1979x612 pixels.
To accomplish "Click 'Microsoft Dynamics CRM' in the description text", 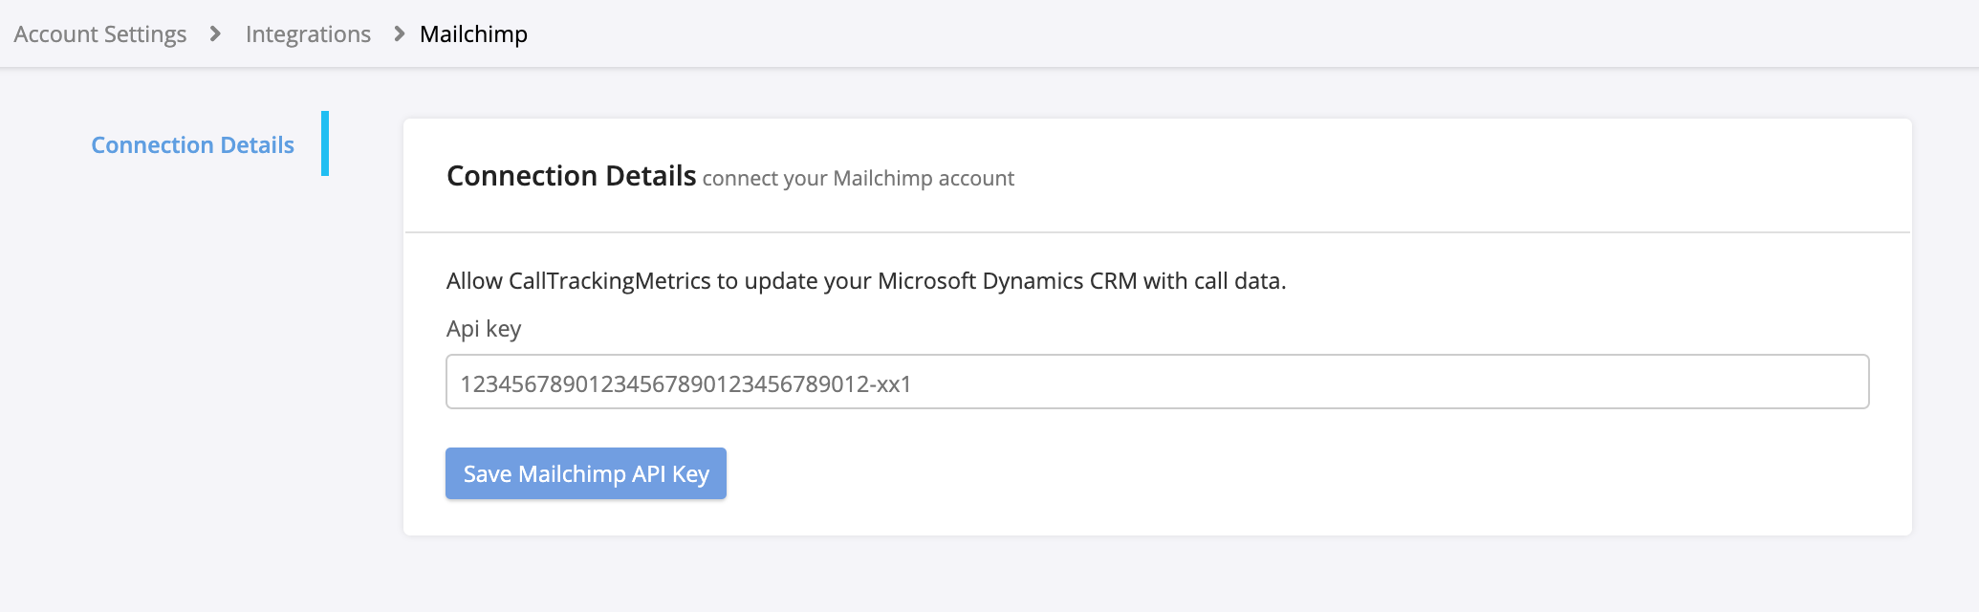I will (x=1007, y=281).
